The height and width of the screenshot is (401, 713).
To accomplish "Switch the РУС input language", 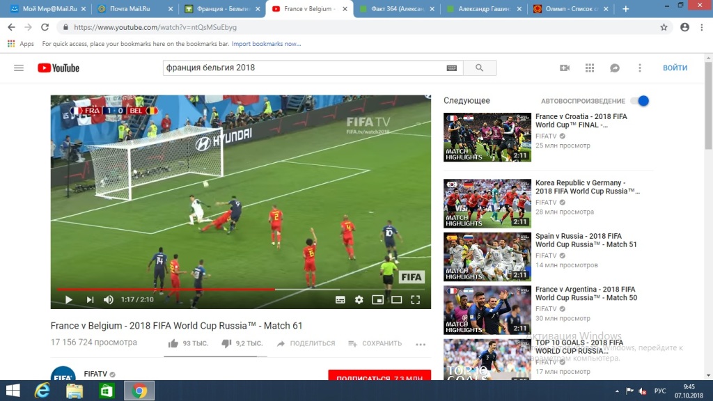I will (x=660, y=391).
